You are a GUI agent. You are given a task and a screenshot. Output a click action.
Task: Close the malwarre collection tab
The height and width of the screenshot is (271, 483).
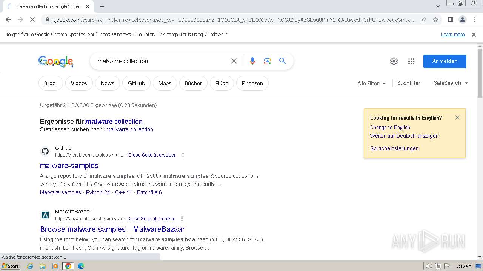(x=88, y=6)
